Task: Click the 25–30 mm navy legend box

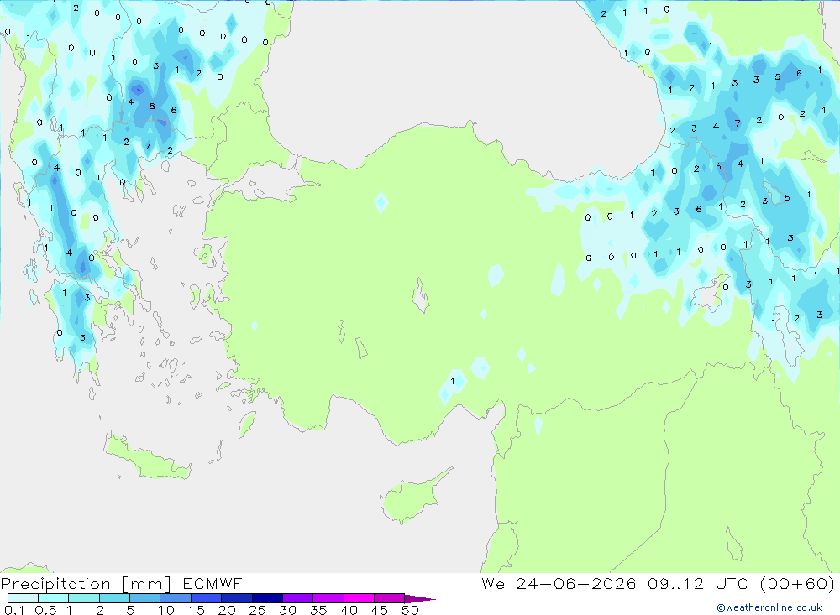Action: 267,598
